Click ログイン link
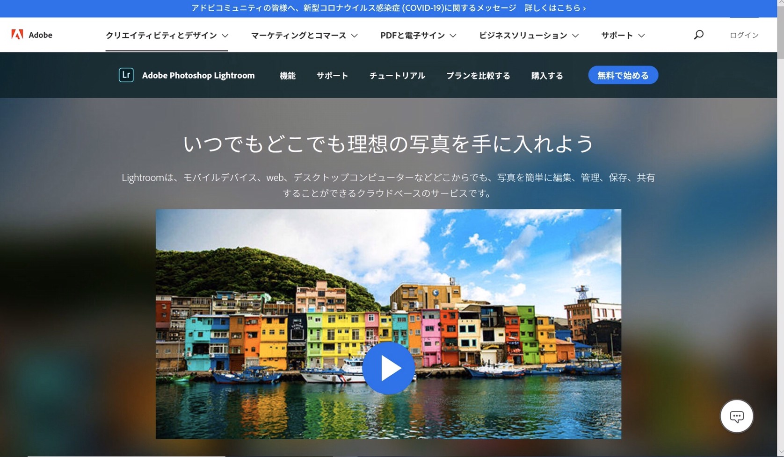This screenshot has height=457, width=784. coord(744,35)
